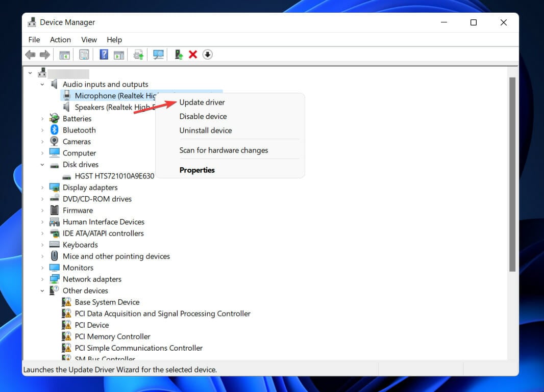Click the Bluetooth category icon
Screen dimensions: 544x392
click(x=54, y=130)
